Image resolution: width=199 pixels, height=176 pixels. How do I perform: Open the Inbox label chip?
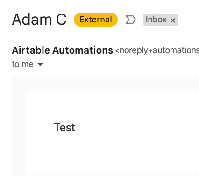click(x=161, y=20)
